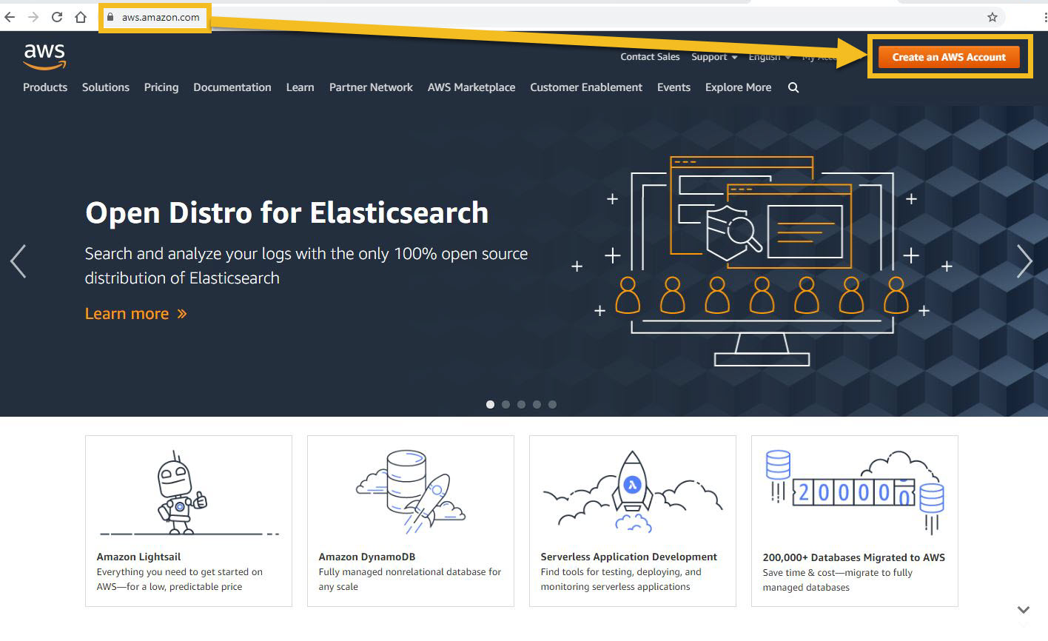Open search via the magnifier icon
Viewport: 1048px width, 641px height.
(793, 87)
